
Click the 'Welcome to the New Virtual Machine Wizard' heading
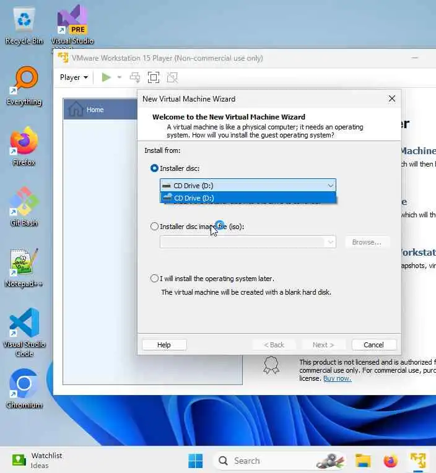pyautogui.click(x=229, y=117)
